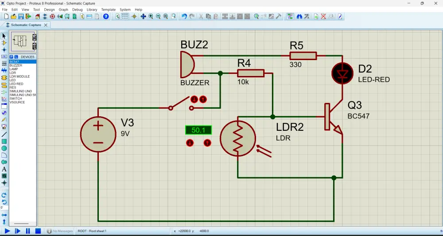Click the Open Project folder icon
This screenshot has width=443, height=236.
(14, 16)
